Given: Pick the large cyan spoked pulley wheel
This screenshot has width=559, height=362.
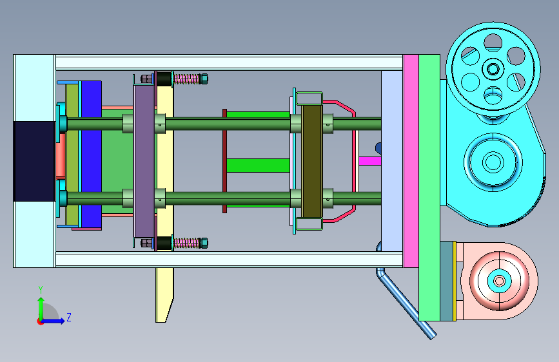Looking at the screenshot, I should (x=493, y=68).
